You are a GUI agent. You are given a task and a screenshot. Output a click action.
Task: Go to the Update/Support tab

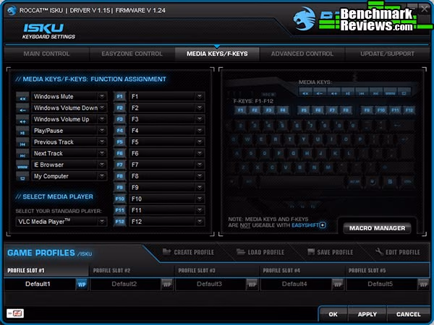(387, 54)
